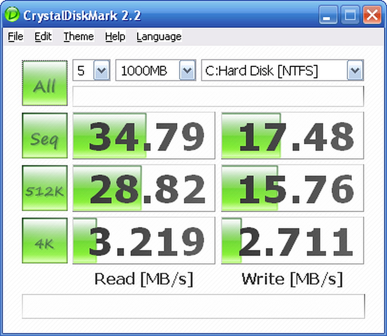Screen dimensions: 387x336
Task: Click the empty status box beside All button
Action: click(x=218, y=96)
